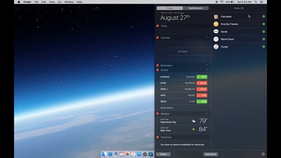Remove the Reminders widget with red minus
Image resolution: width=281 pixels, height=158 pixels.
[158, 65]
